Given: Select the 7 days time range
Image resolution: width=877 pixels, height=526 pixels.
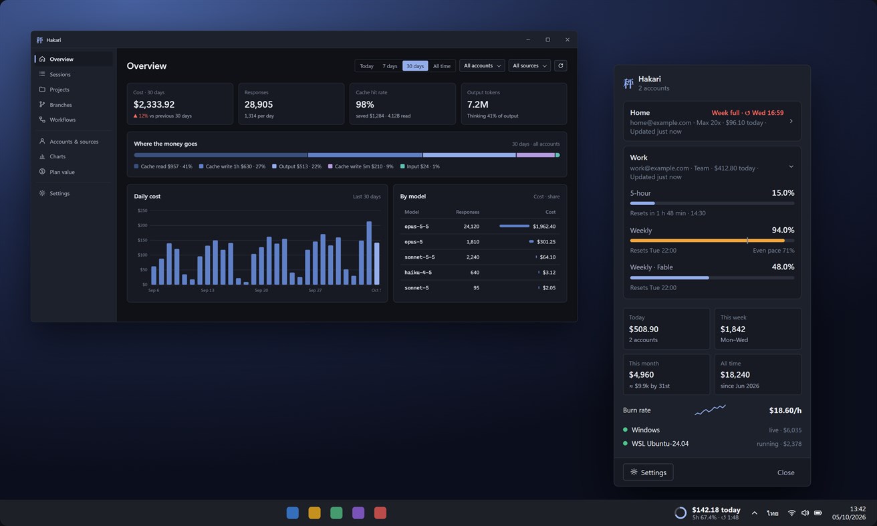Looking at the screenshot, I should pos(390,66).
